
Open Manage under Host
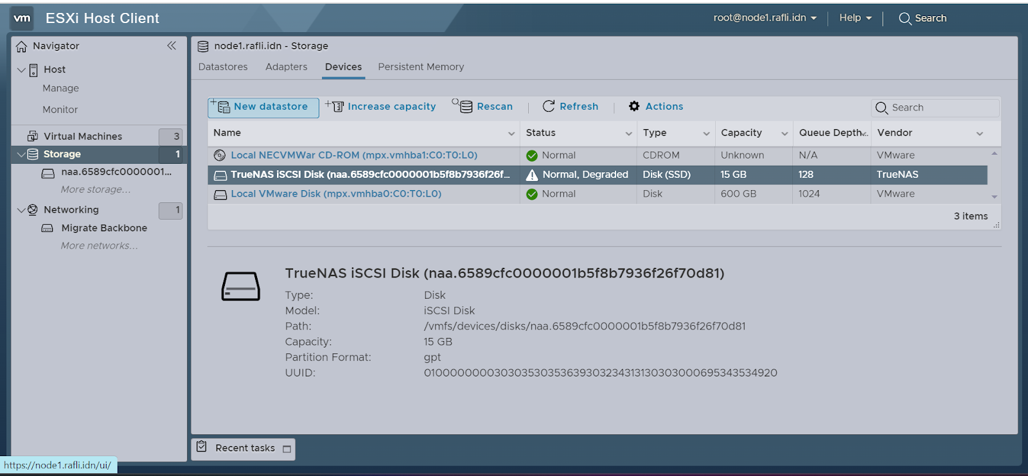[60, 88]
